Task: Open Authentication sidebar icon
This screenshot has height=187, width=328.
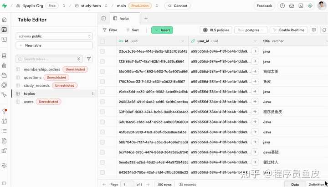Action: [4, 65]
